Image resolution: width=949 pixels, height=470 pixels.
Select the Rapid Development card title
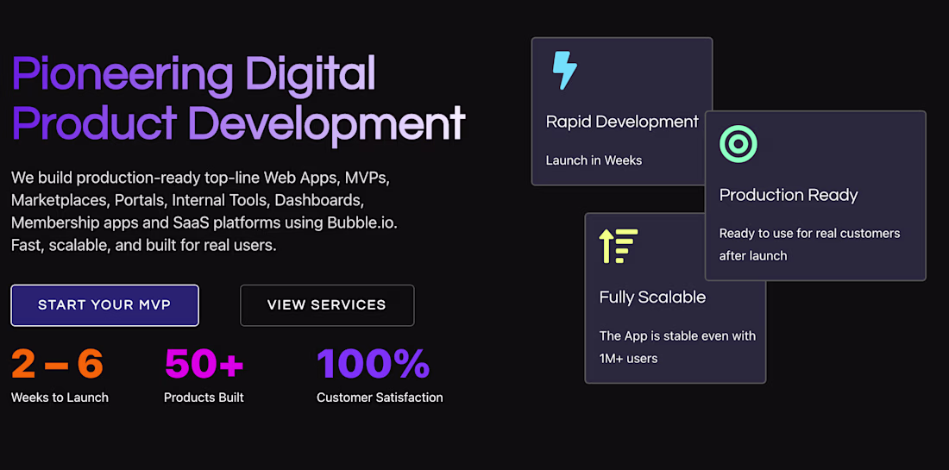tap(622, 122)
